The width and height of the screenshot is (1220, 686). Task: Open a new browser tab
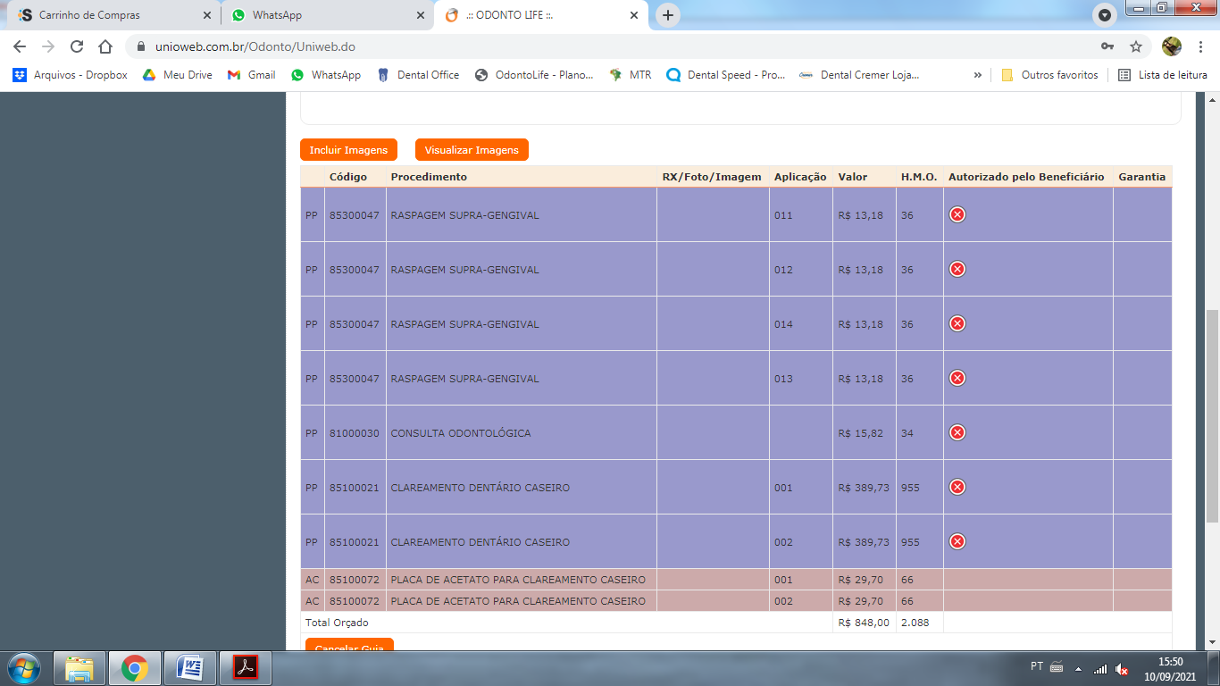(667, 15)
